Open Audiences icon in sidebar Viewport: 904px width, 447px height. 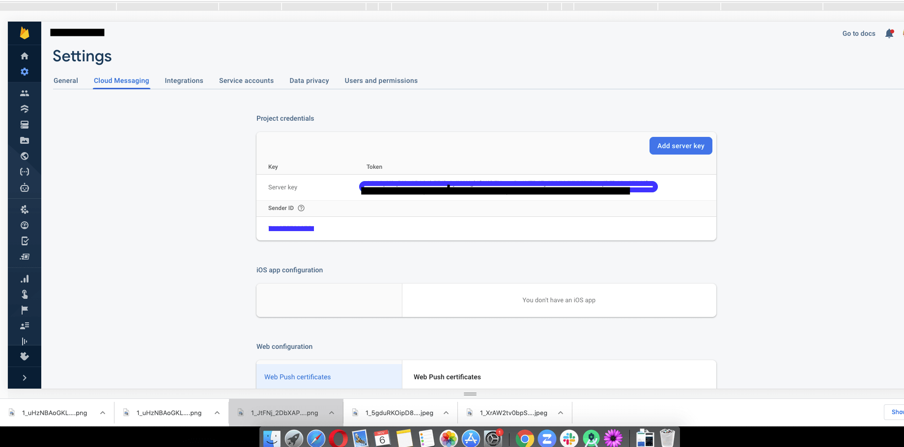click(25, 326)
